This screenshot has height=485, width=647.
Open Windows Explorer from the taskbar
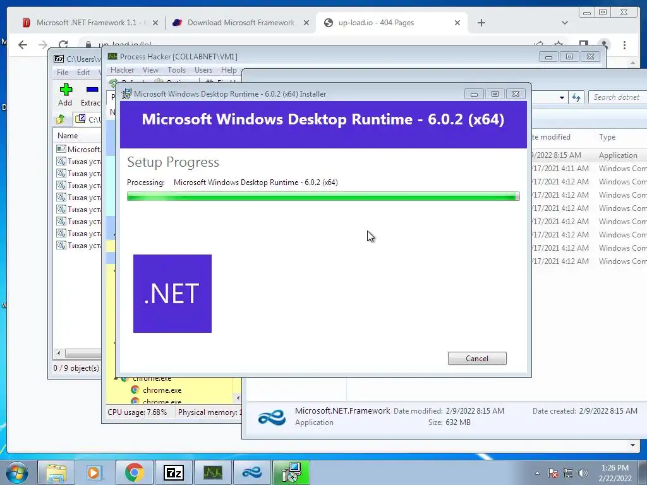pyautogui.click(x=56, y=472)
